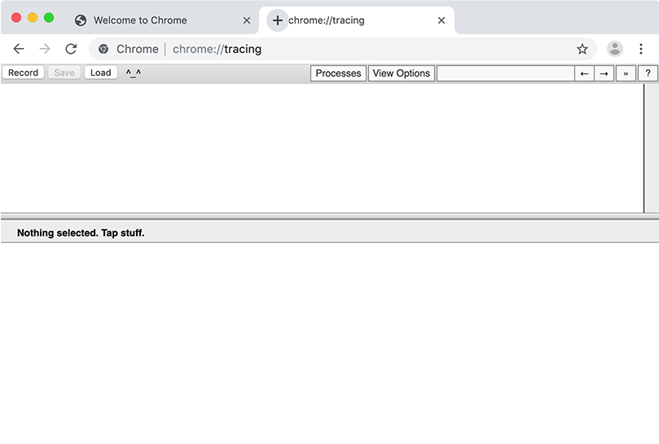Image resolution: width=659 pixels, height=444 pixels.
Task: Go back to the previous page
Action: [19, 49]
